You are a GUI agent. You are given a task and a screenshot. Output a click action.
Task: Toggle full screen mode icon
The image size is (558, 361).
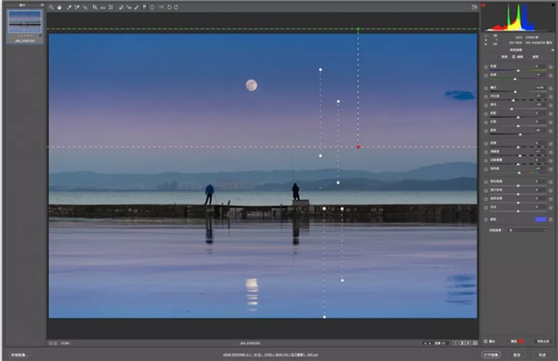click(474, 7)
